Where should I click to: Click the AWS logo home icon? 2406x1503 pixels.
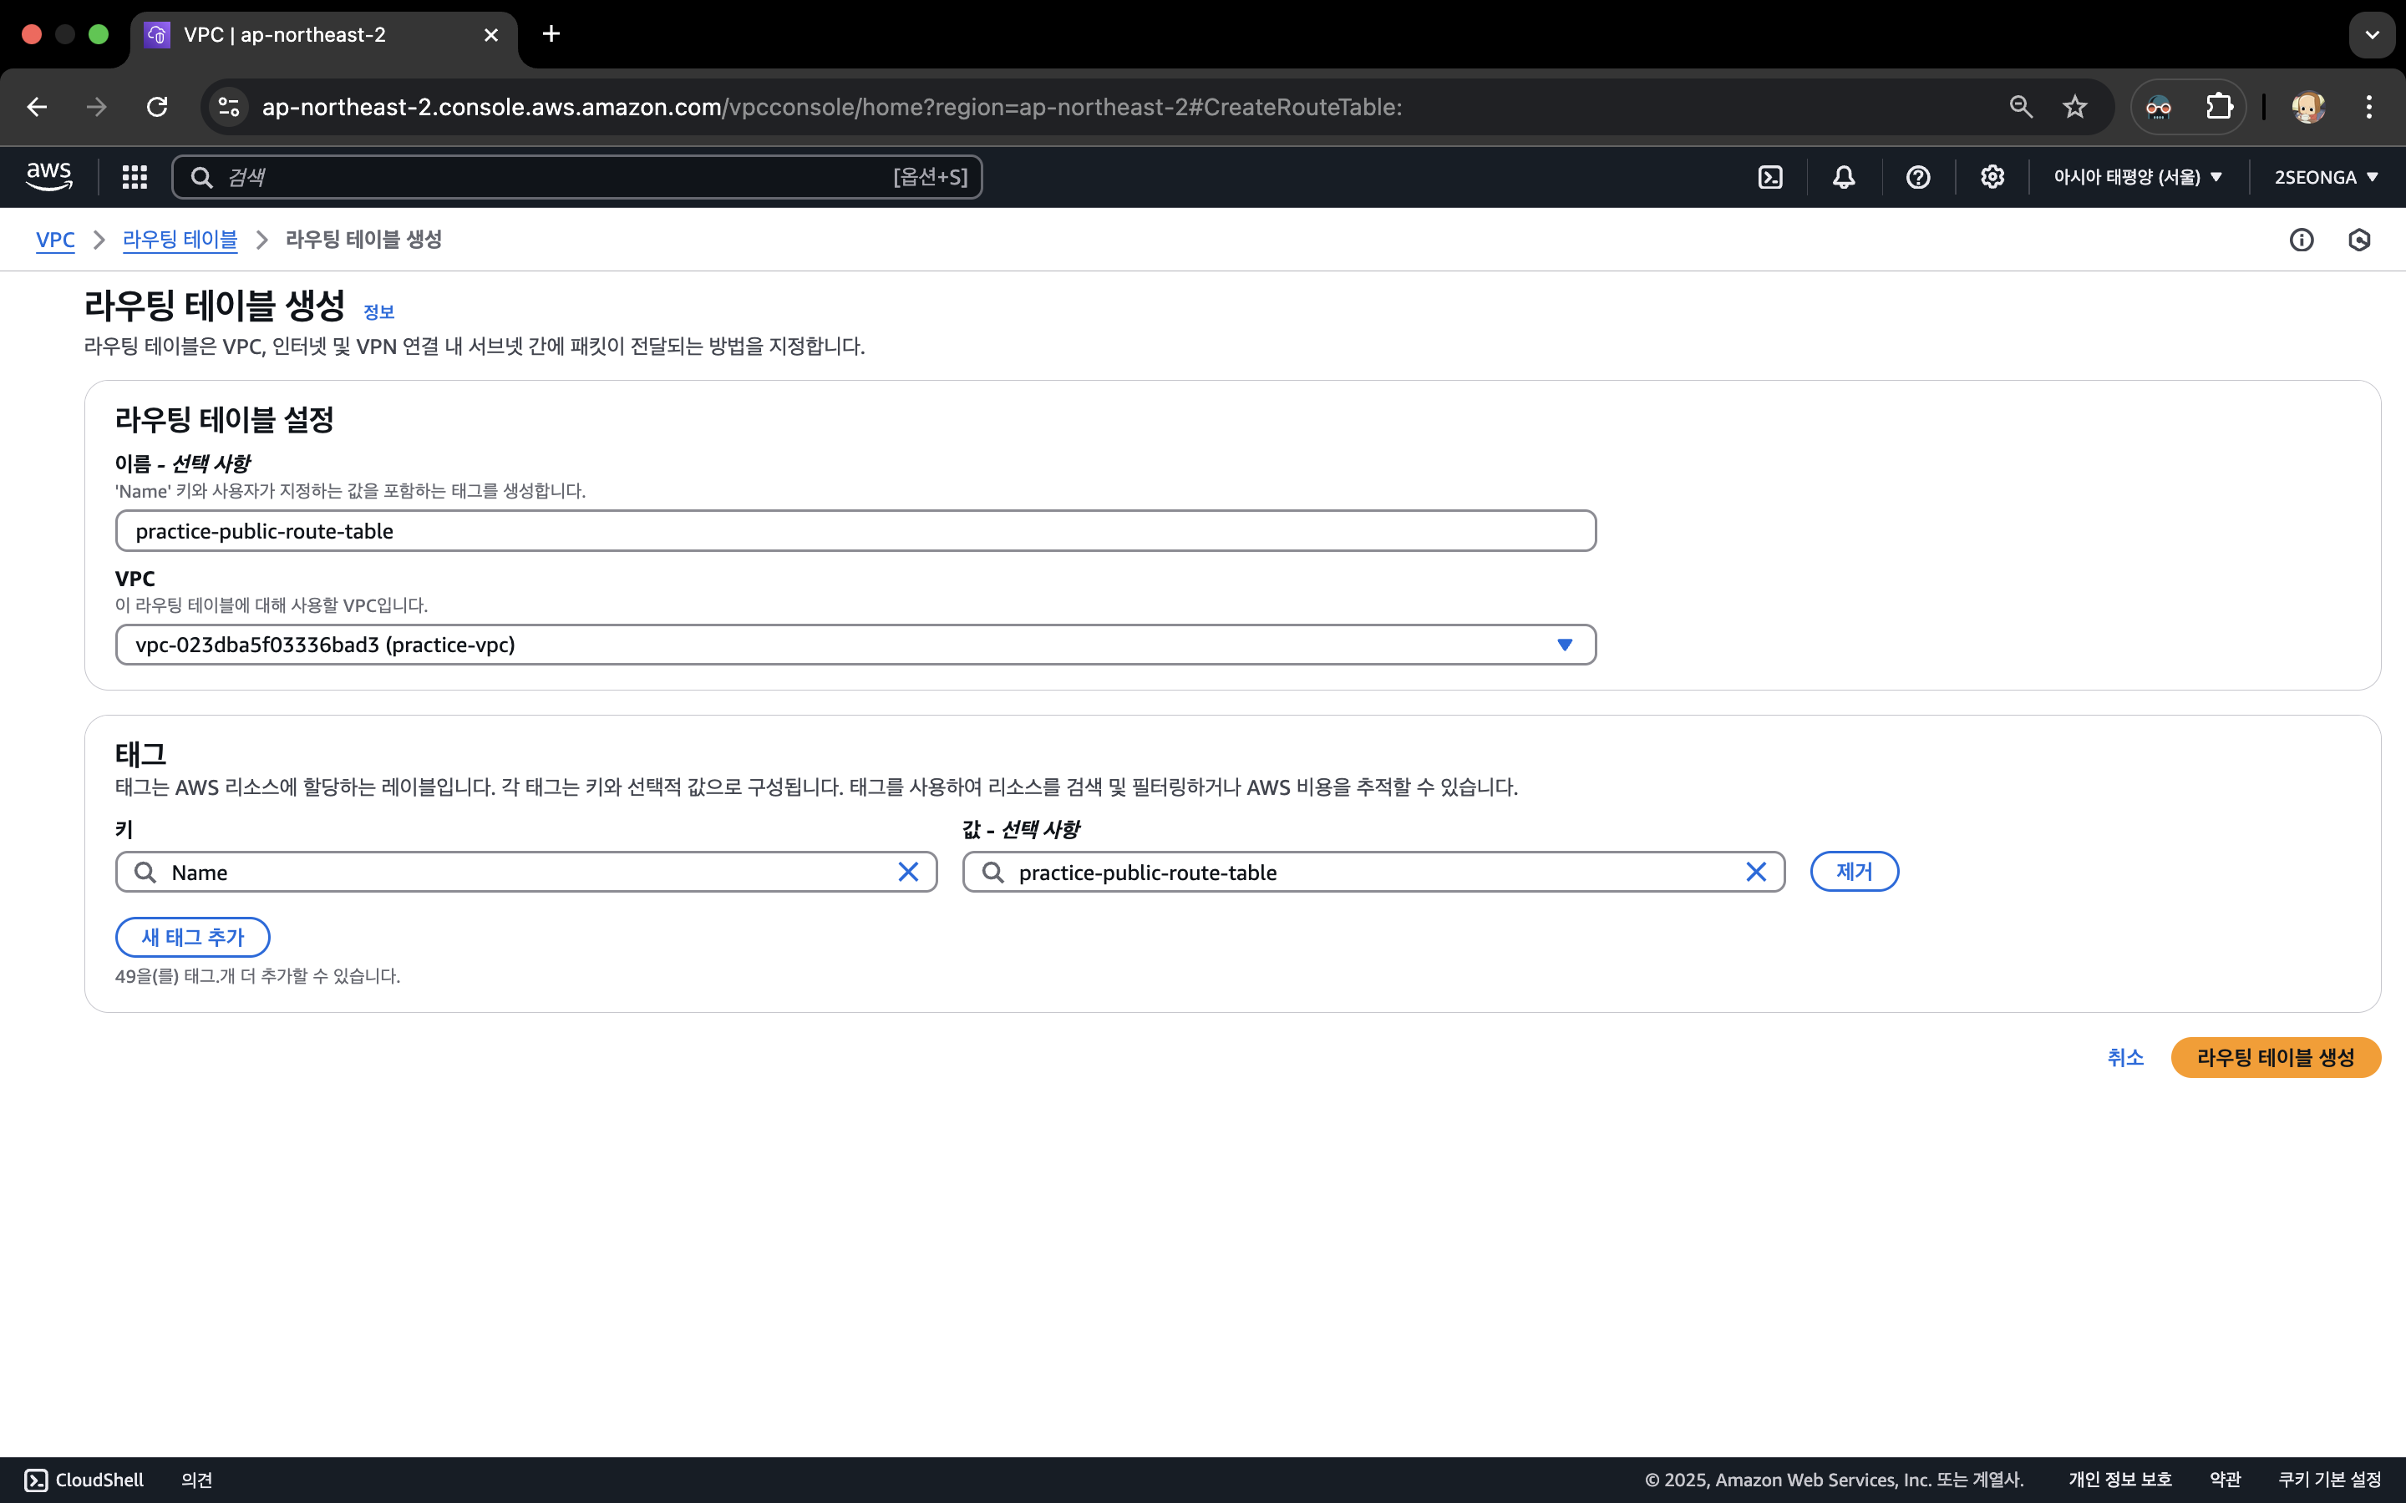tap(48, 177)
